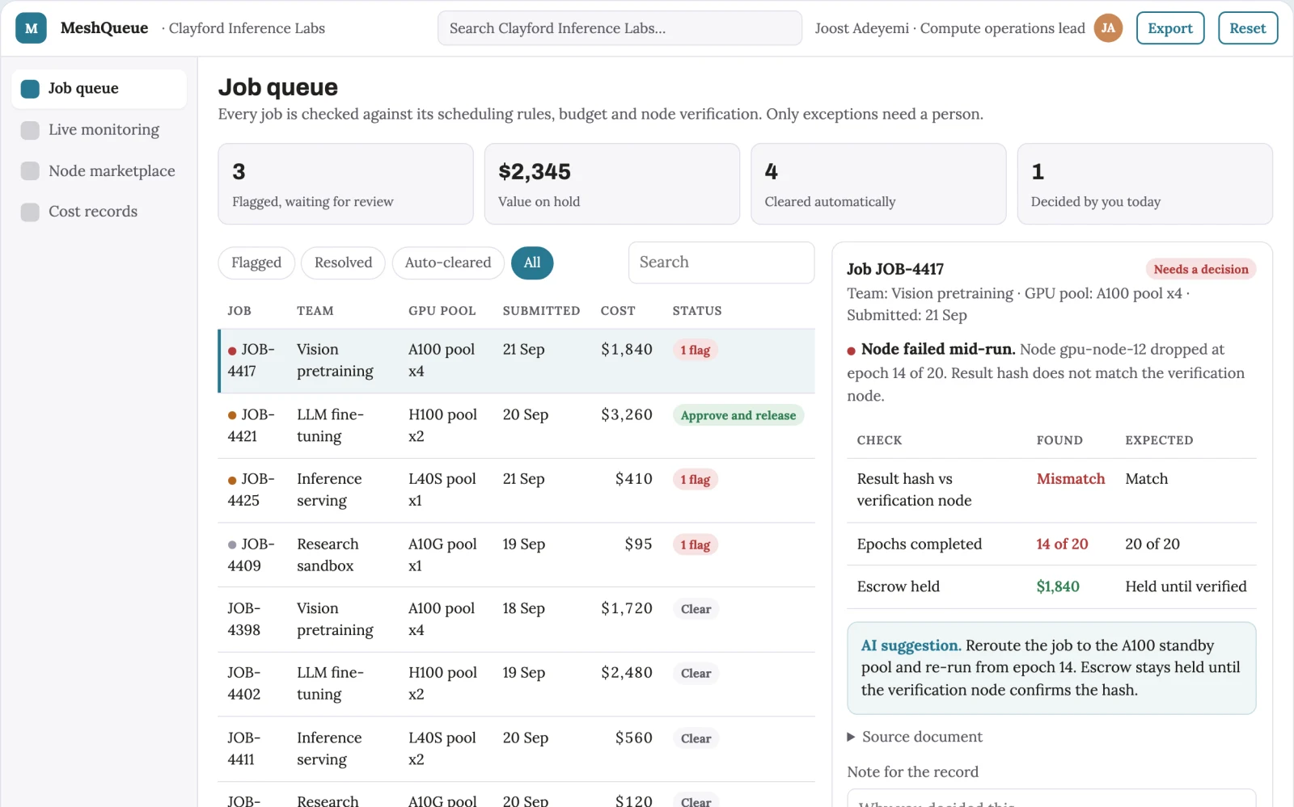1294x807 pixels.
Task: Sort by the SUBMITTED column header
Action: (541, 311)
